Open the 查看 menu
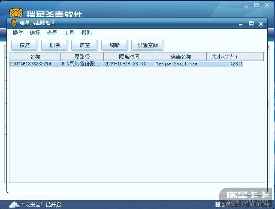Viewport: 275px width, 209px height. (x=52, y=32)
